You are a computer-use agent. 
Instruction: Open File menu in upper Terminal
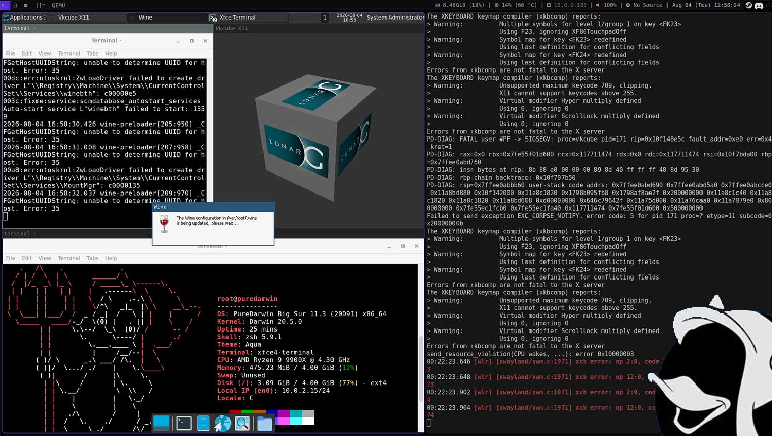click(11, 54)
